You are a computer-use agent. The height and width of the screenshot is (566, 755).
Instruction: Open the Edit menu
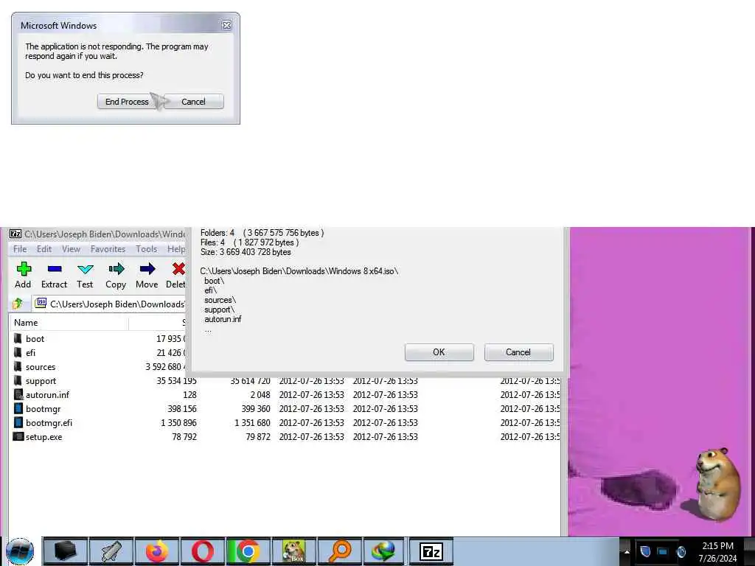click(x=44, y=249)
